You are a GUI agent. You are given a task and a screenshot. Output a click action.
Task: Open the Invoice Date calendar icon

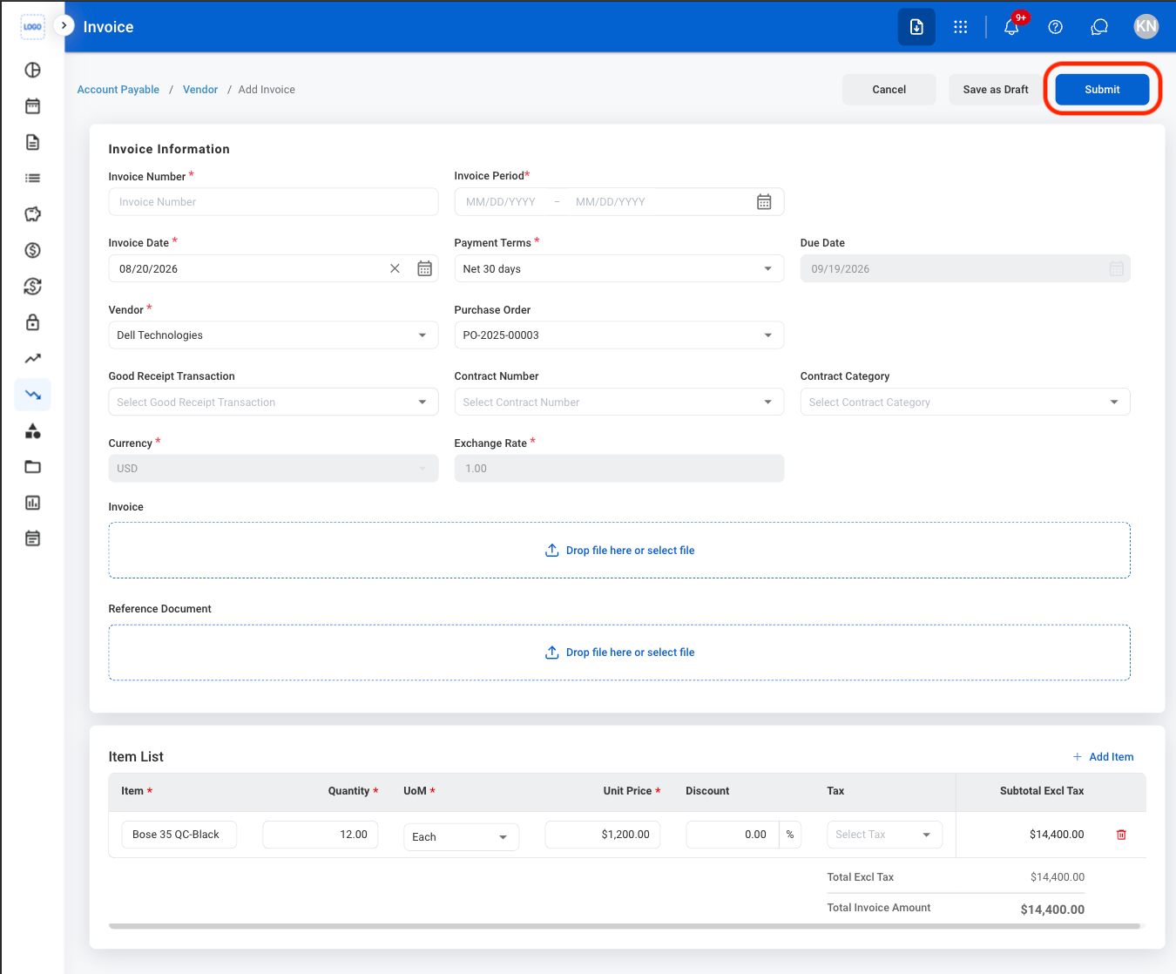point(424,268)
